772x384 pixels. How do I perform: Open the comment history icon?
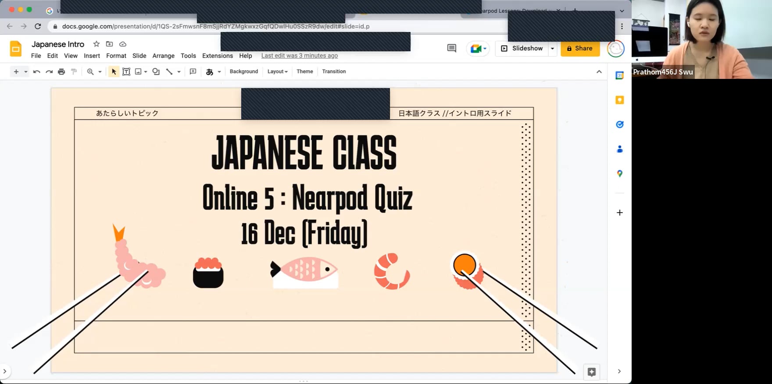pos(452,48)
